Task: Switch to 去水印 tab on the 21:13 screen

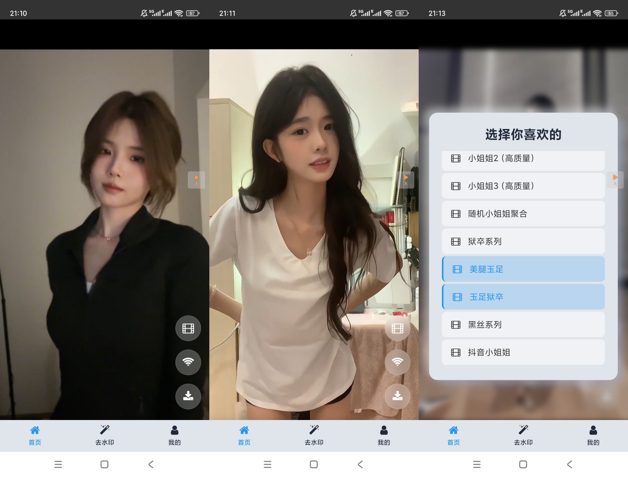Action: click(523, 435)
